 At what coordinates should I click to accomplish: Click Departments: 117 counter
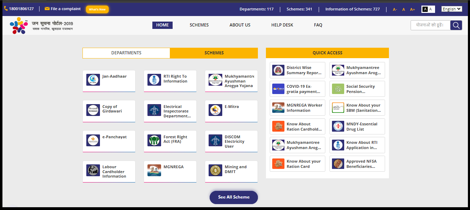pyautogui.click(x=256, y=9)
